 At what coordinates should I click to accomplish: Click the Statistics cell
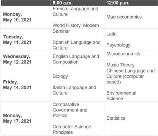[x=131, y=118]
